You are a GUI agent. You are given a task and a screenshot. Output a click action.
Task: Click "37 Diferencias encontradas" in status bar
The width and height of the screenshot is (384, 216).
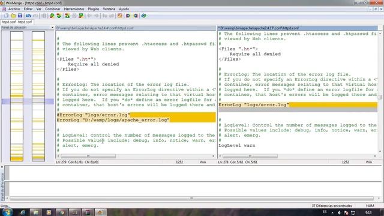(332, 206)
